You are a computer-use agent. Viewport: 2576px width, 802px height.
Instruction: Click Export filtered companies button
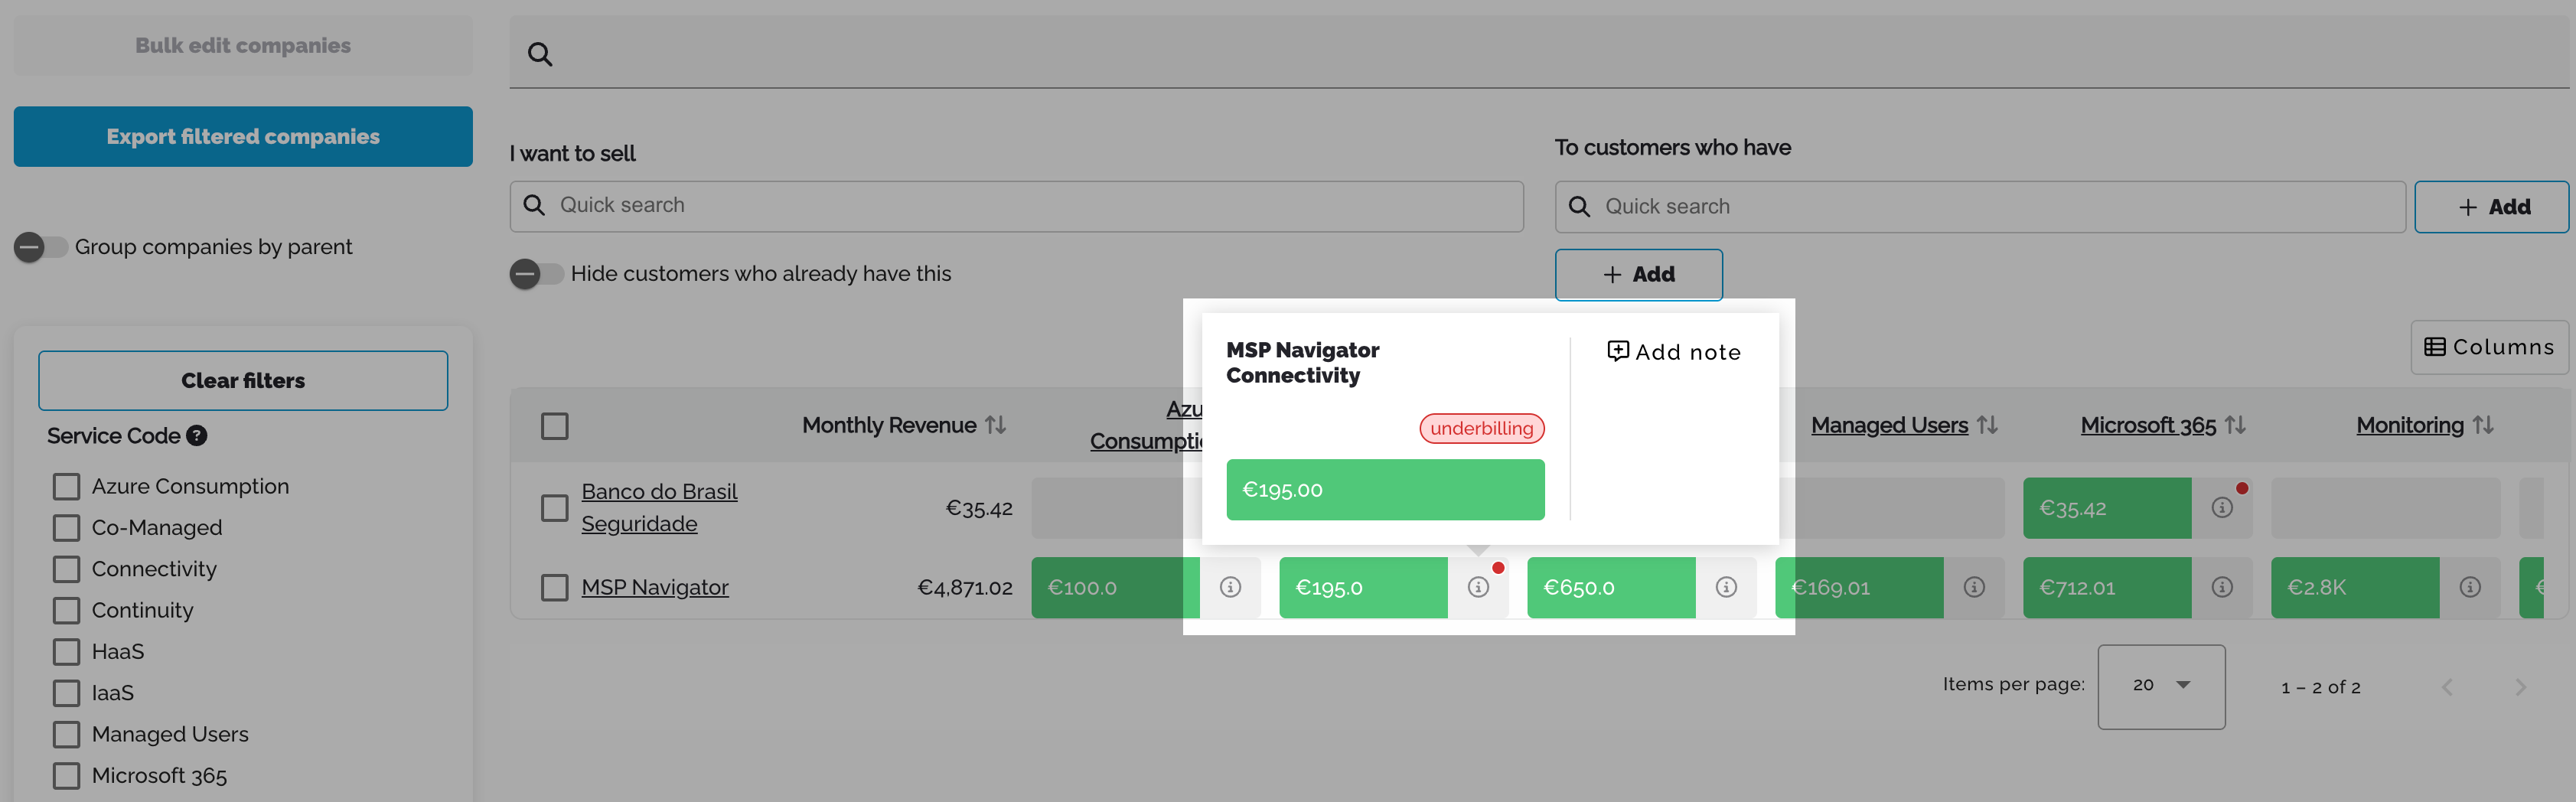point(243,136)
